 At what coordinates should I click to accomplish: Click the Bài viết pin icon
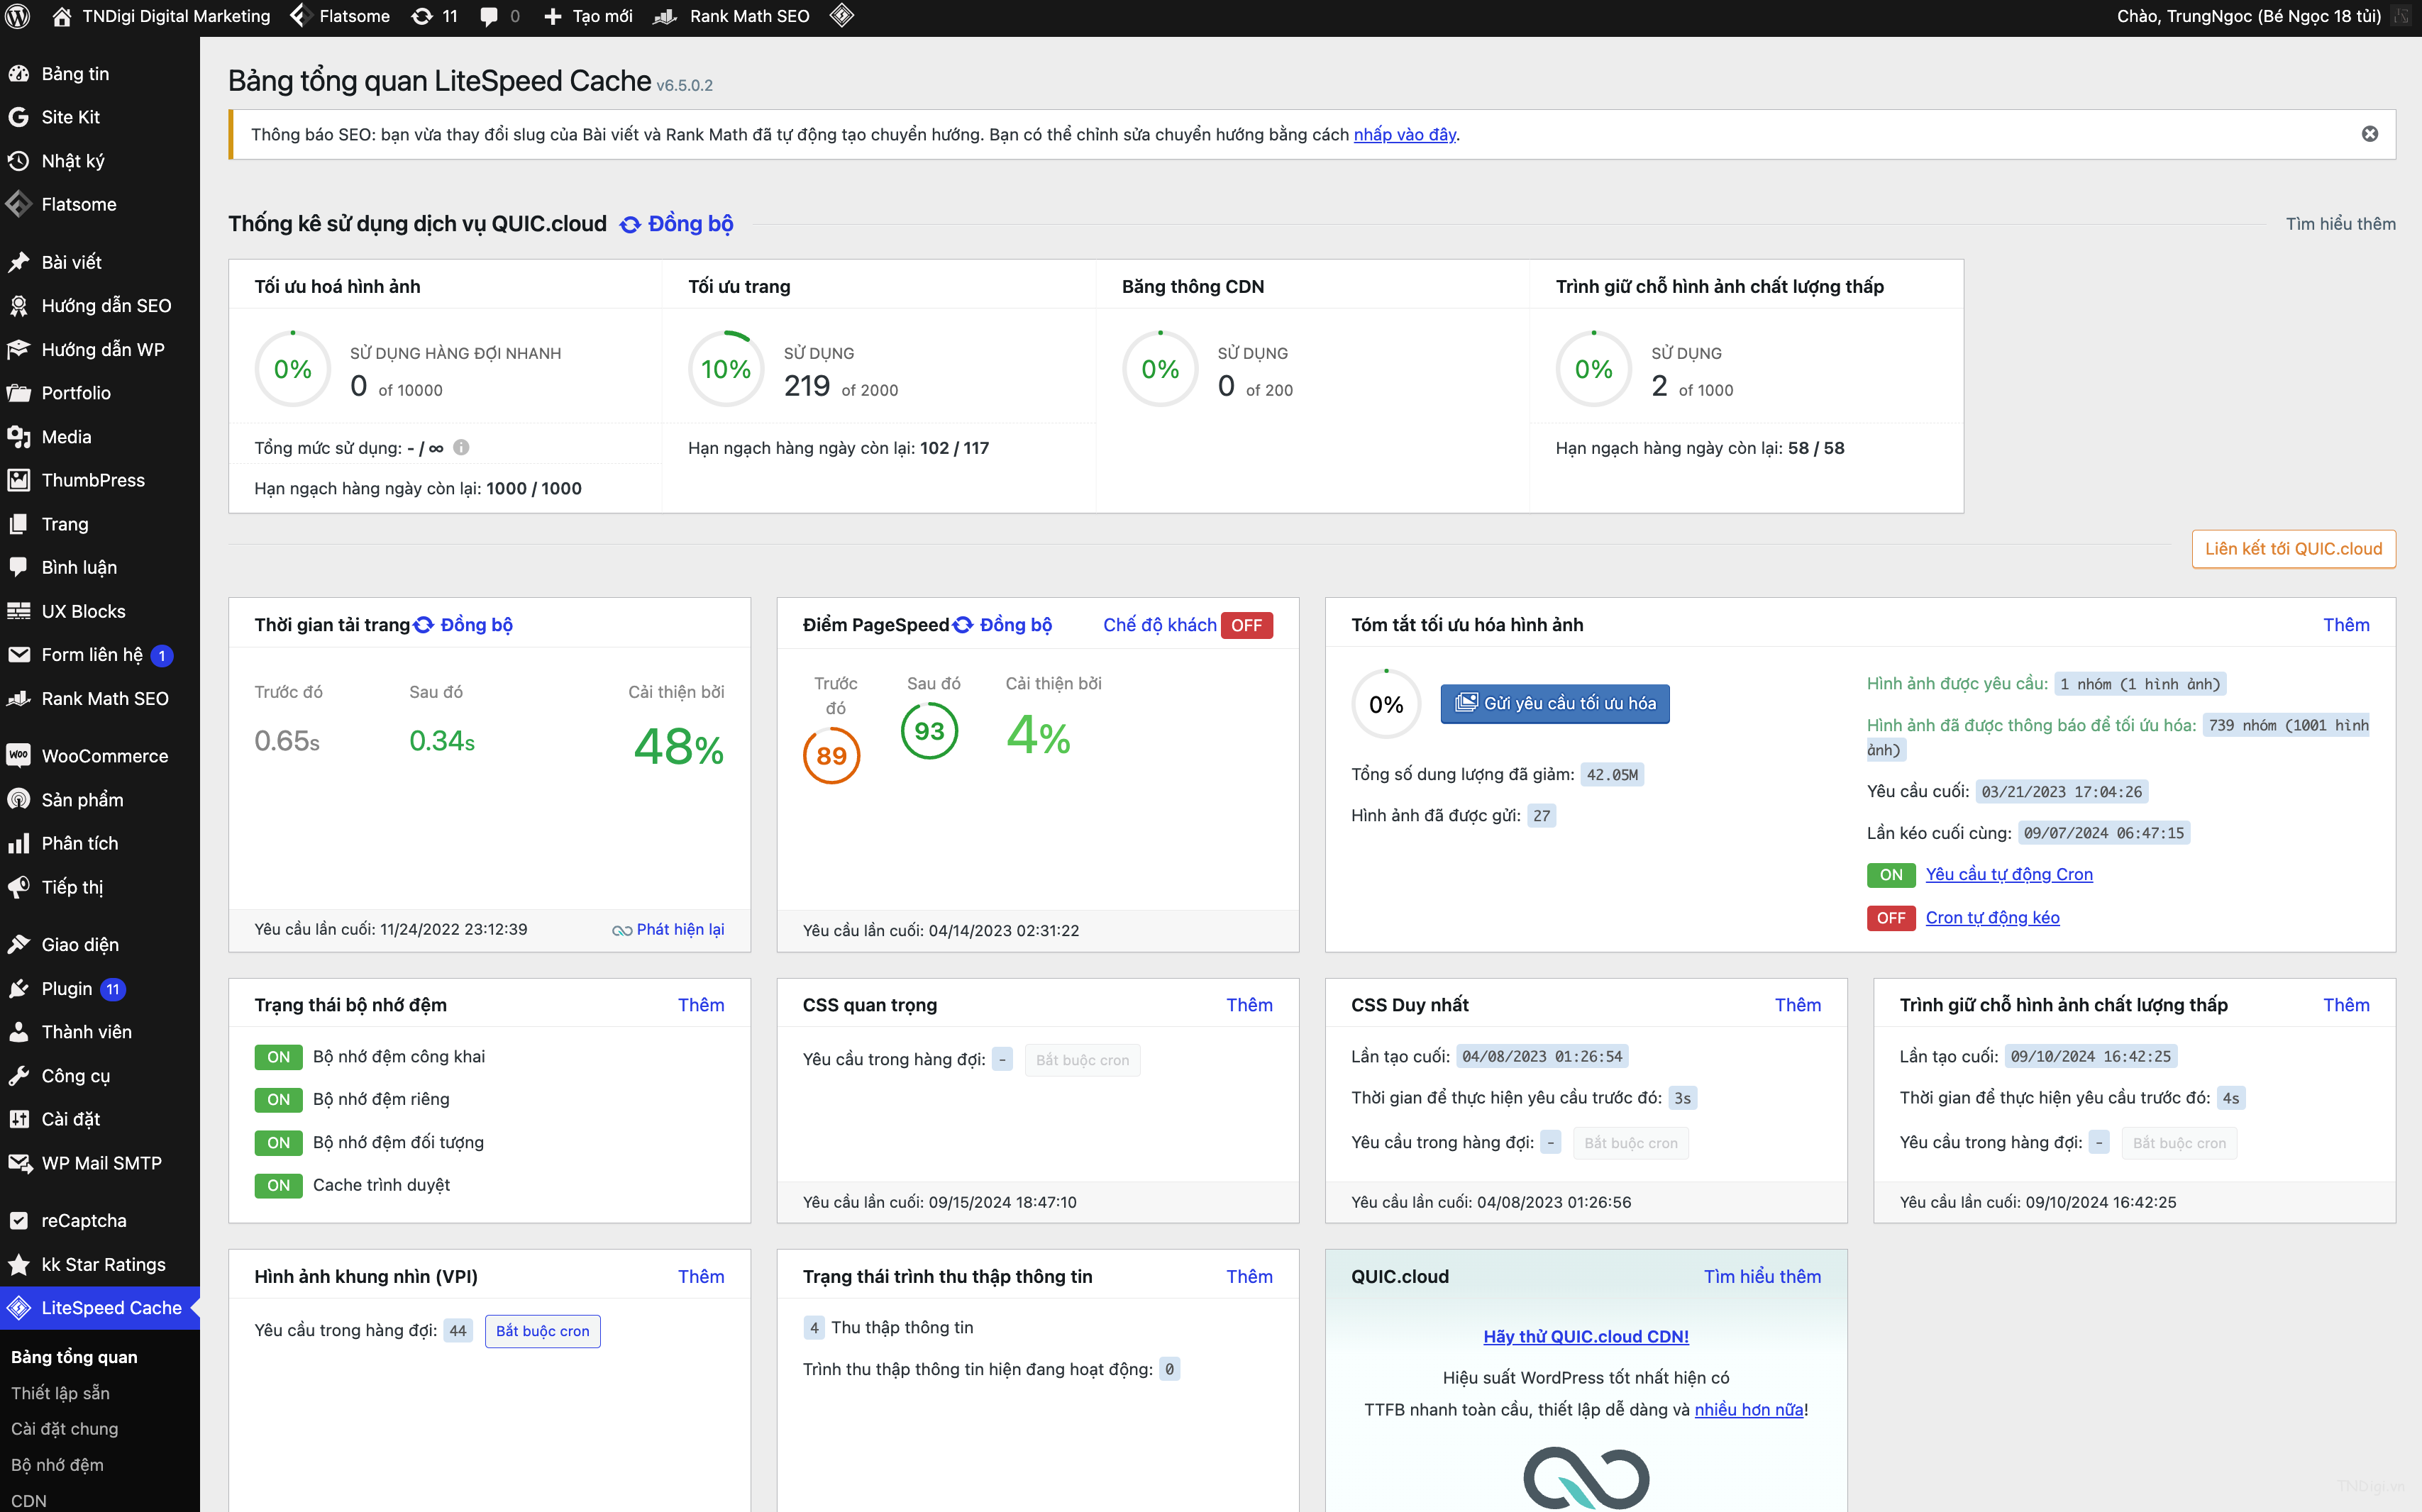18,262
